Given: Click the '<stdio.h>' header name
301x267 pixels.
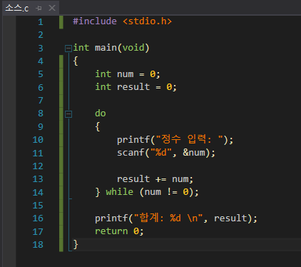Looking at the screenshot, I should 147,21.
